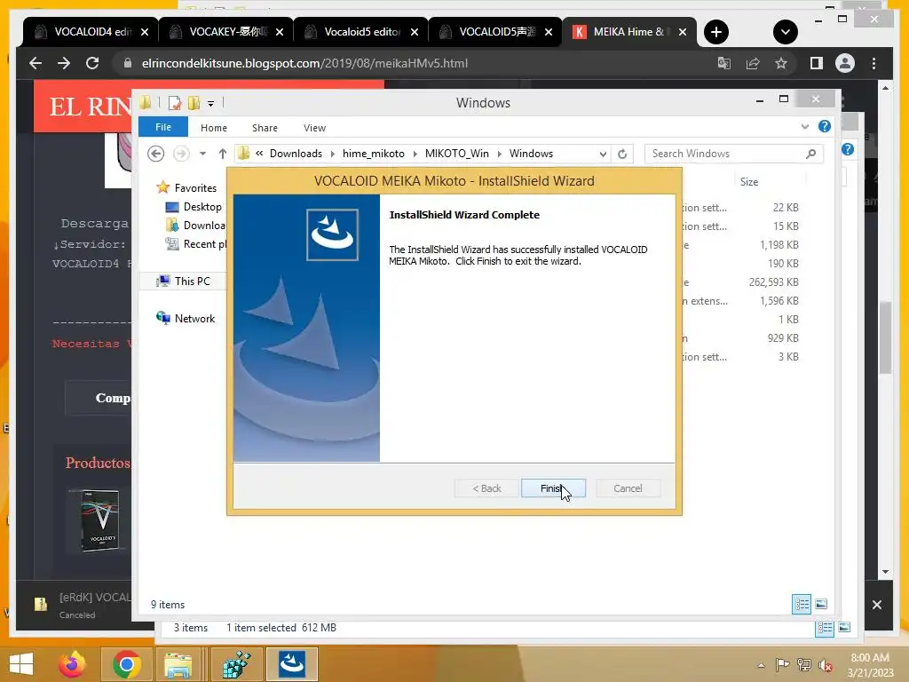This screenshot has height=682, width=909.
Task: Select the file row sized 1,198 KB
Action: click(x=740, y=245)
